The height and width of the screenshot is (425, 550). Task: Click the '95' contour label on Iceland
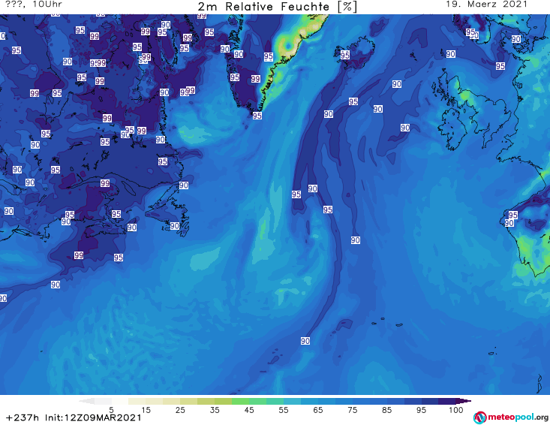coord(345,55)
